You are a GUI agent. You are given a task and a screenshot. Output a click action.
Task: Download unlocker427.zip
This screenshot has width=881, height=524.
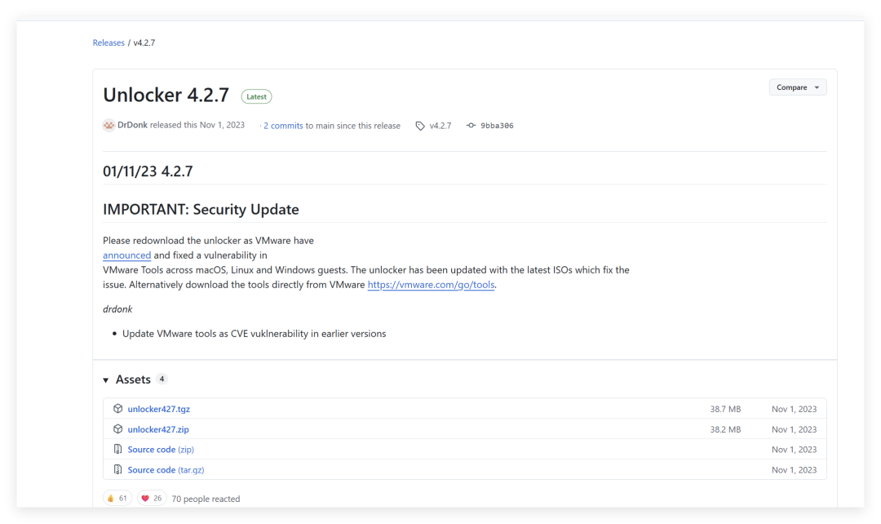[158, 429]
